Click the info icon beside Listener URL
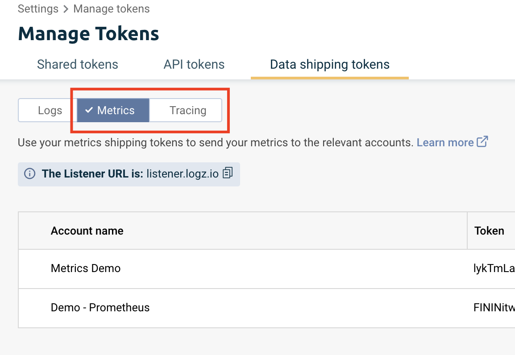The height and width of the screenshot is (355, 515). [29, 173]
